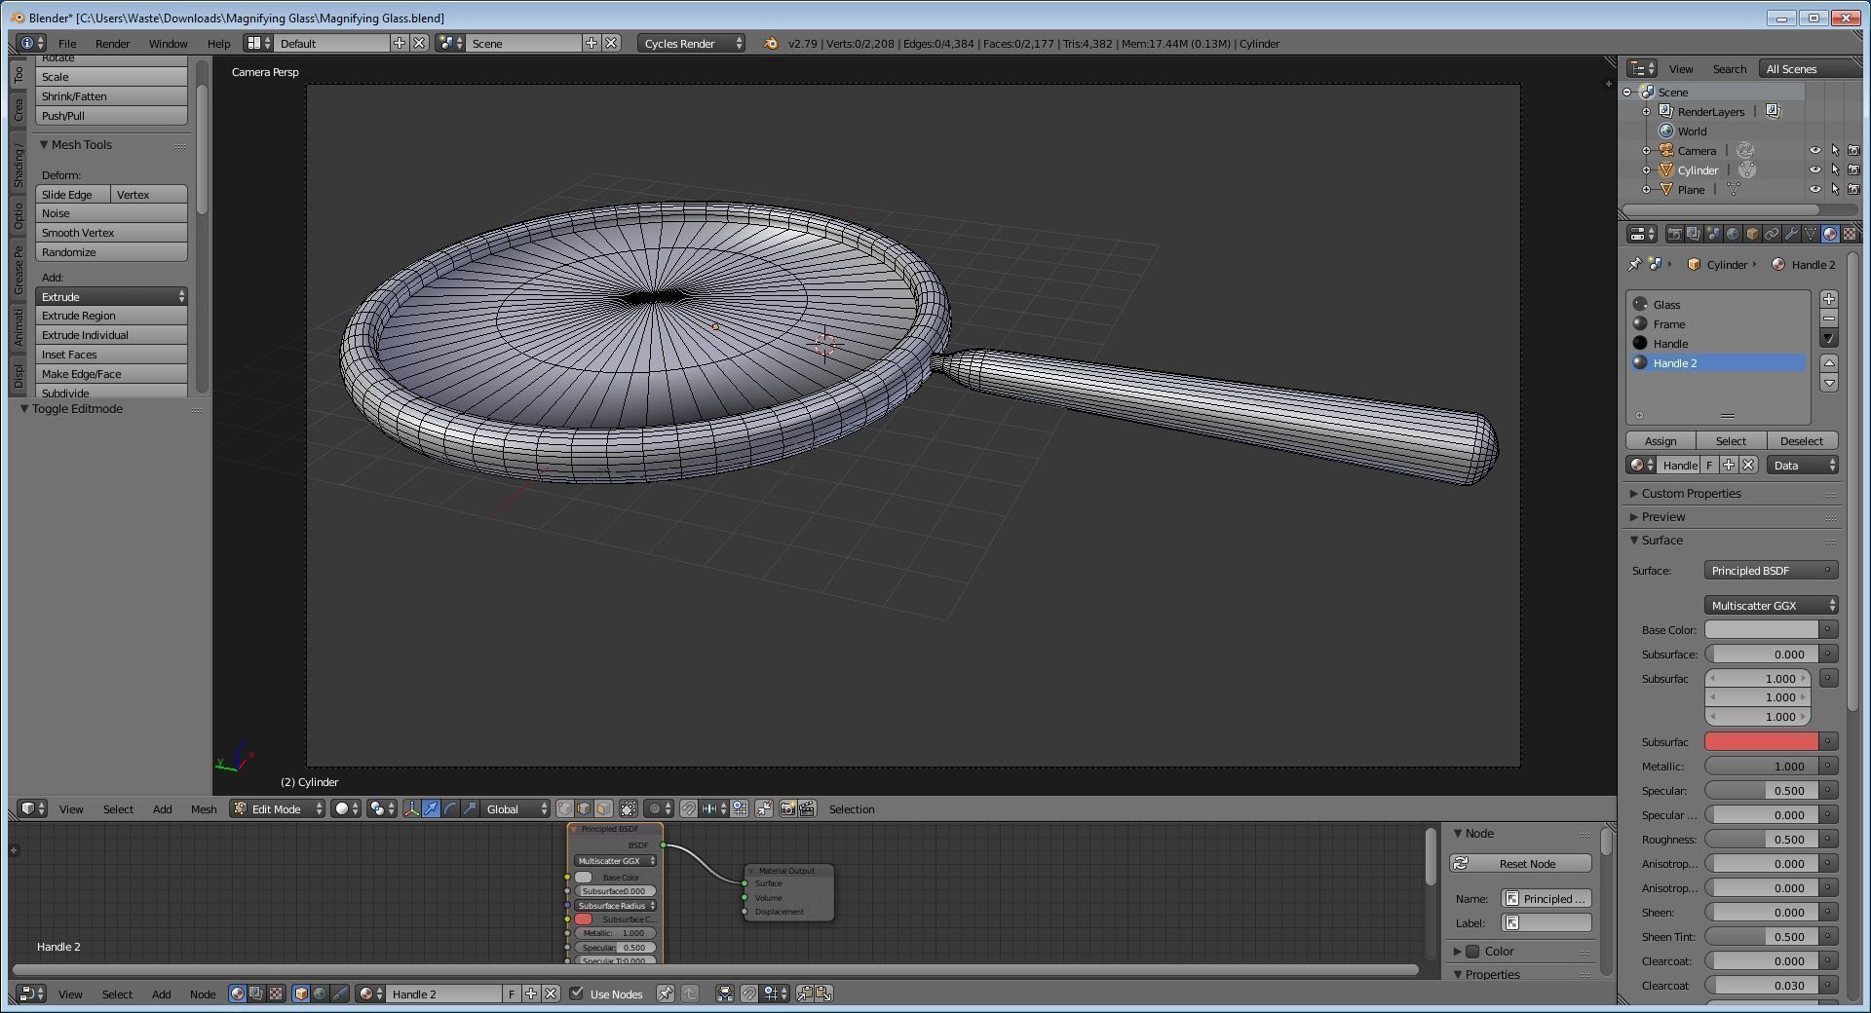Open the Object properties tab cube icon
The image size is (1871, 1013).
click(x=1752, y=234)
